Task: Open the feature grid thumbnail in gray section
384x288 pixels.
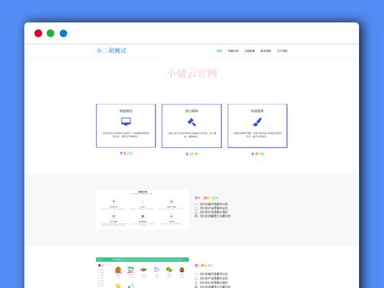Action: (142, 209)
